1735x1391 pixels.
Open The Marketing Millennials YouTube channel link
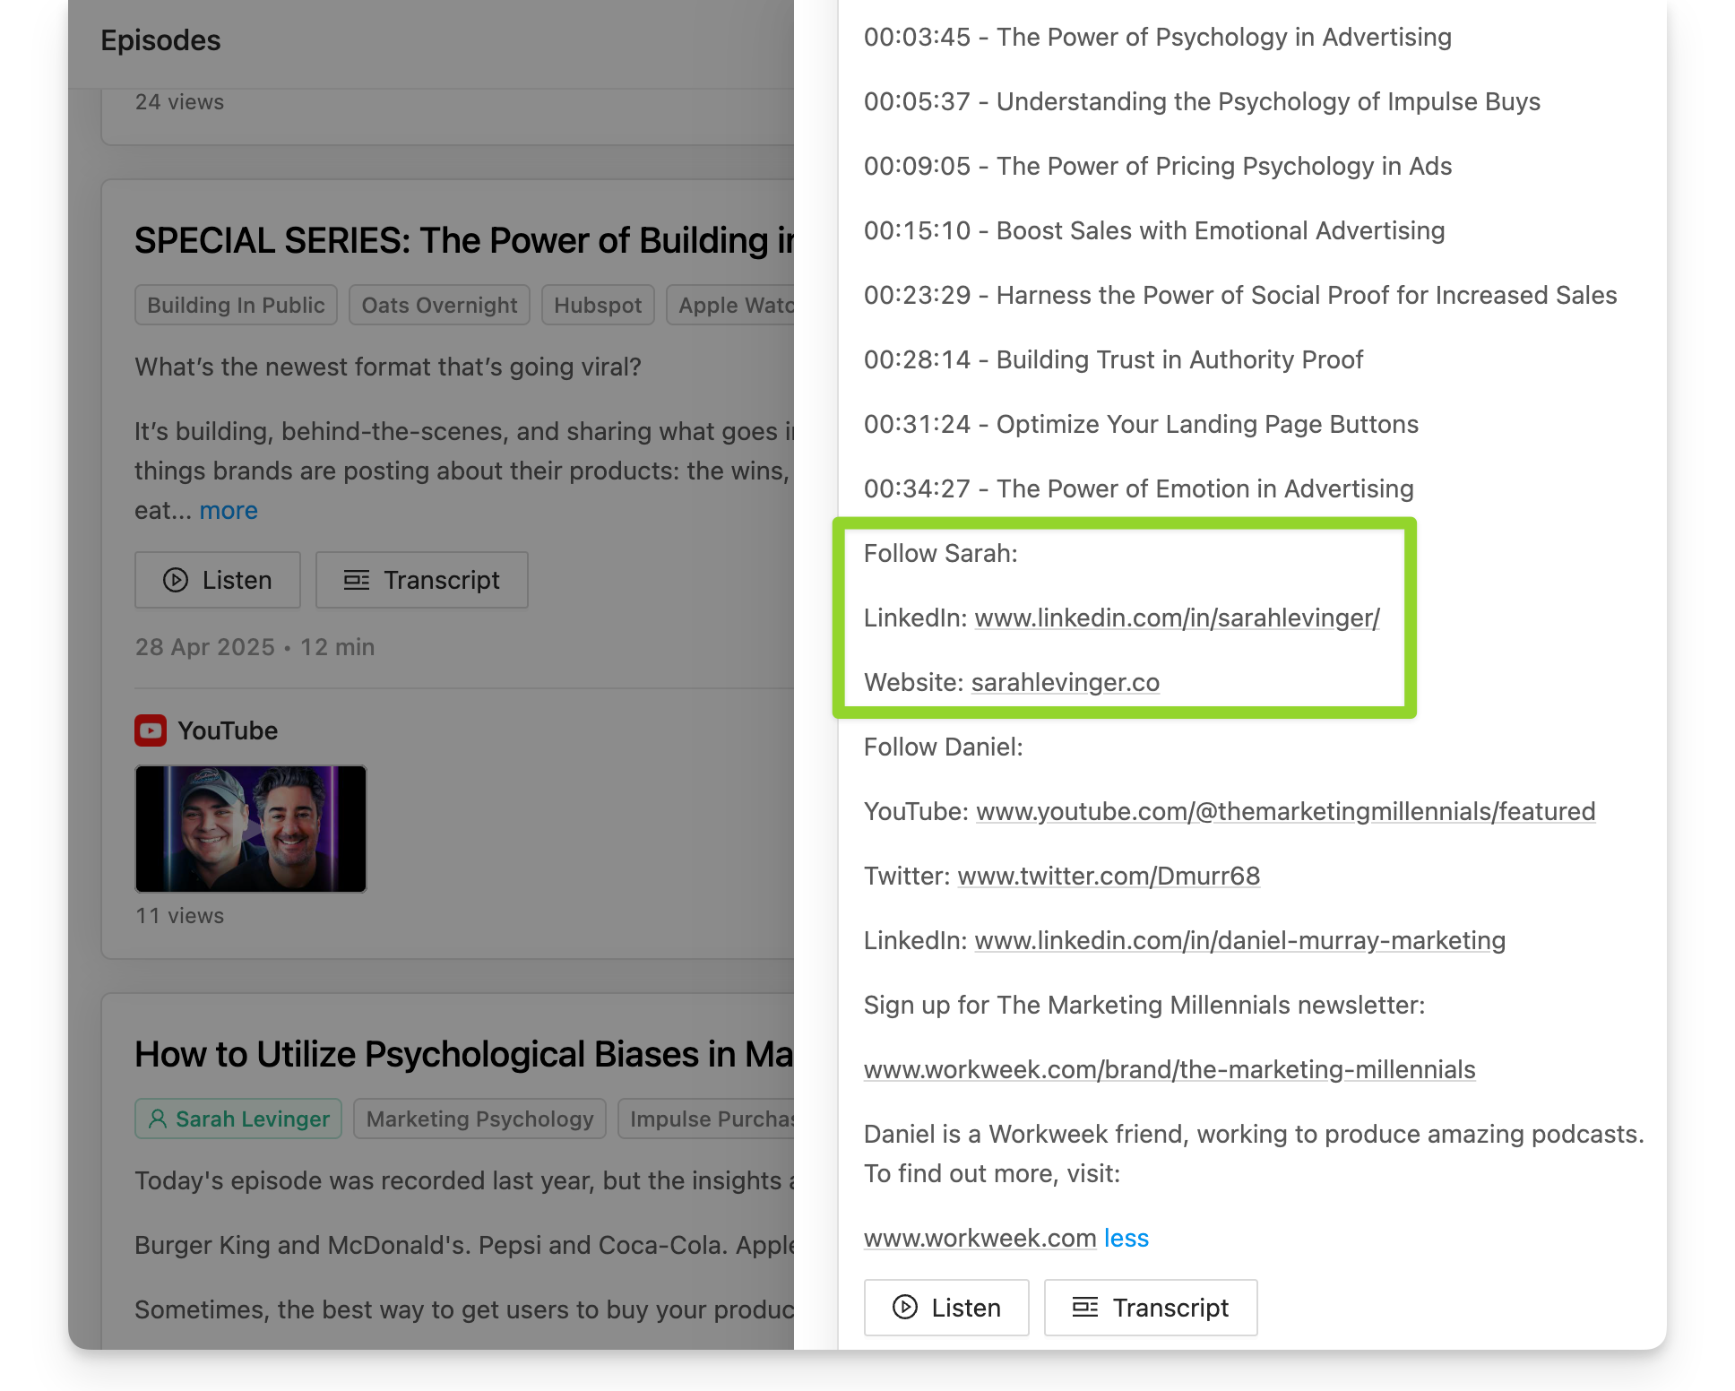tap(1285, 811)
